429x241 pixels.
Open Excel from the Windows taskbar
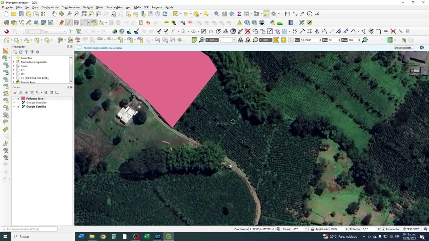[147, 237]
